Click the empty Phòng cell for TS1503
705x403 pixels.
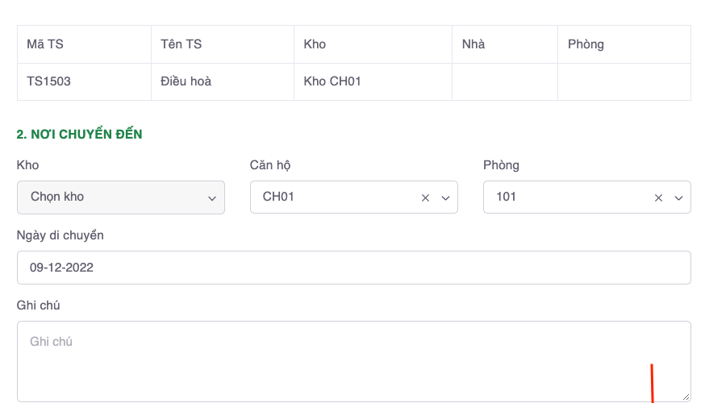[624, 81]
